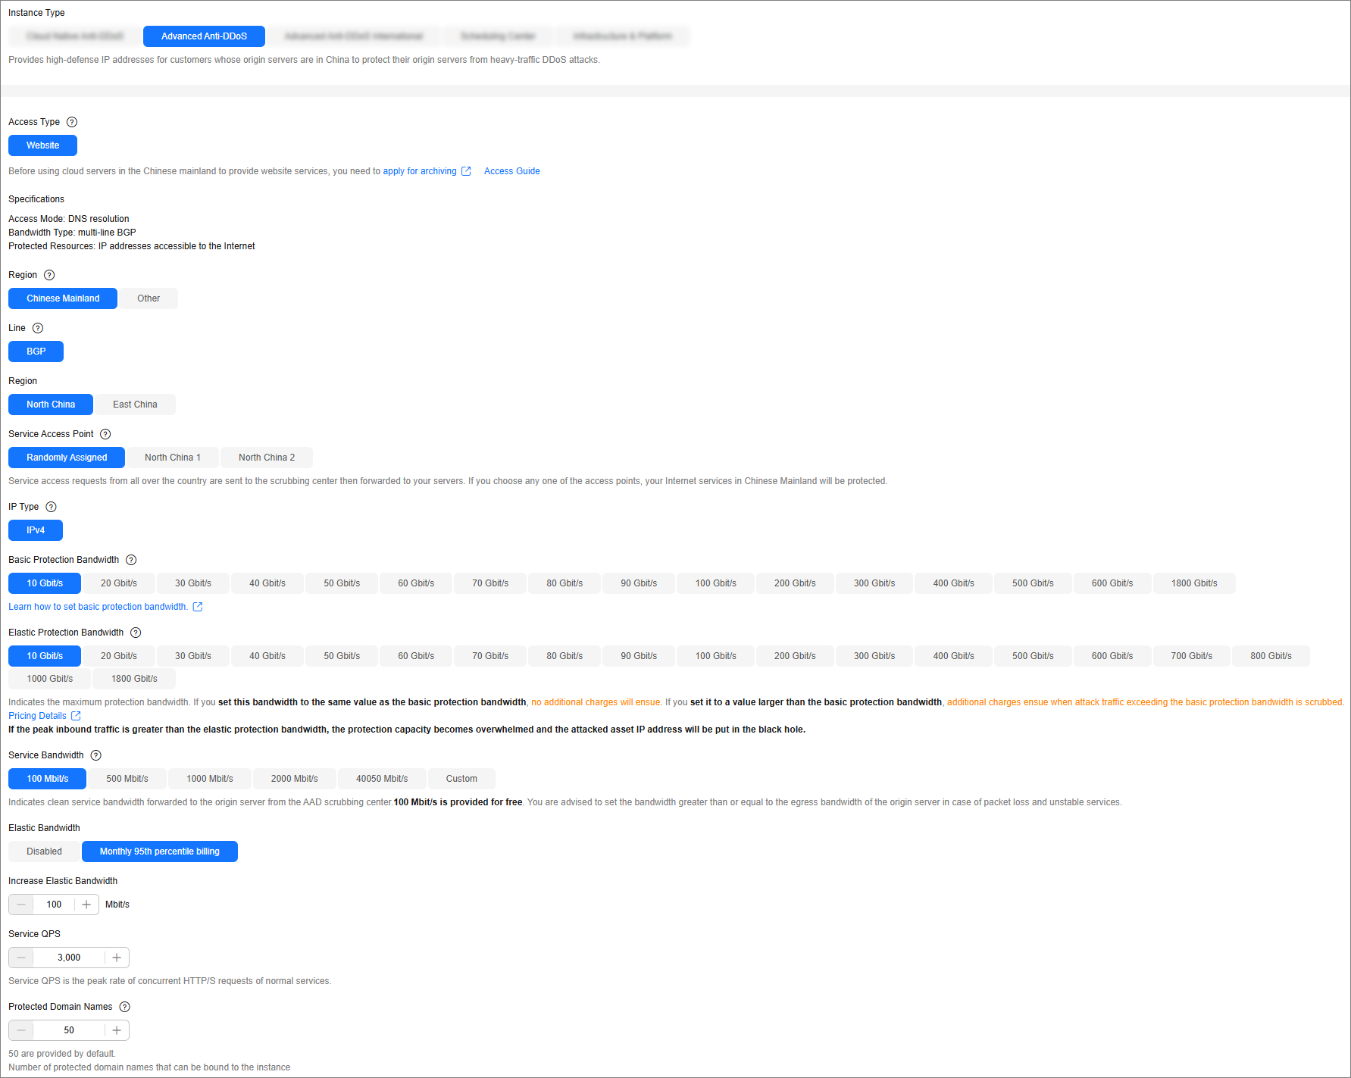This screenshot has width=1351, height=1078.
Task: Click the Protected Domain Names value field
Action: 69,1030
